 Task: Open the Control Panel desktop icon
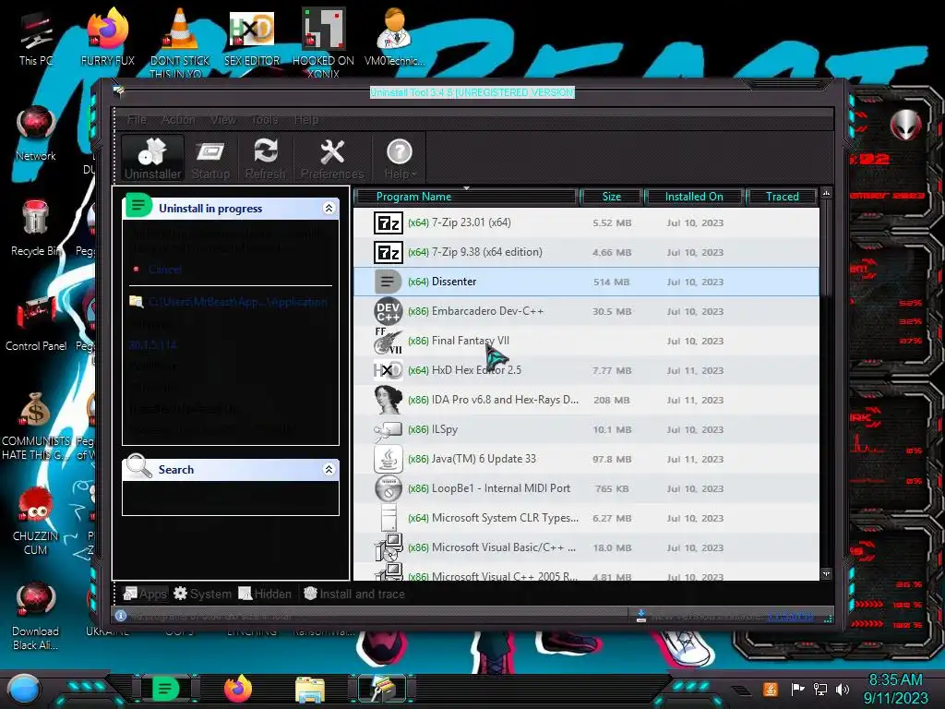click(36, 322)
